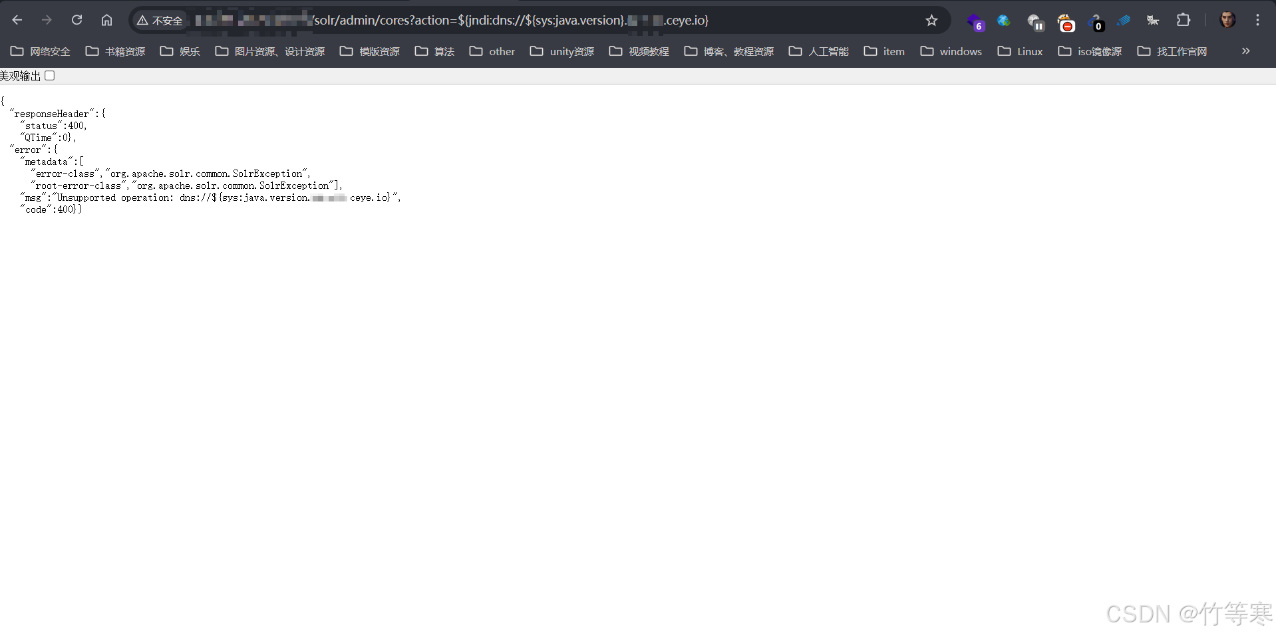Open the 模版资源 bookmark folder

point(370,51)
